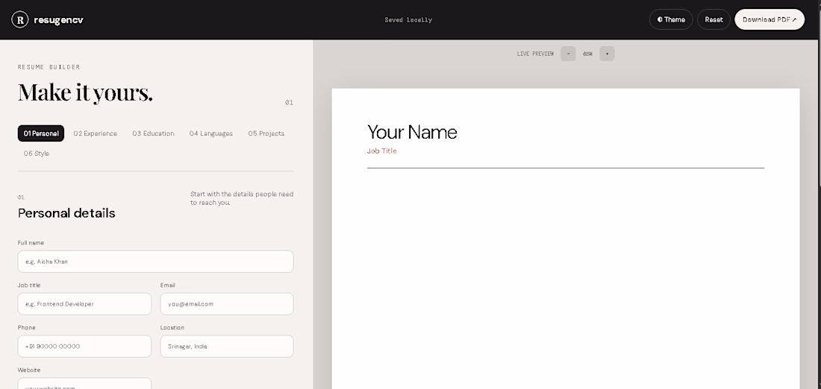This screenshot has height=389, width=821.
Task: Switch to the 02 Experience tab
Action: pos(96,133)
